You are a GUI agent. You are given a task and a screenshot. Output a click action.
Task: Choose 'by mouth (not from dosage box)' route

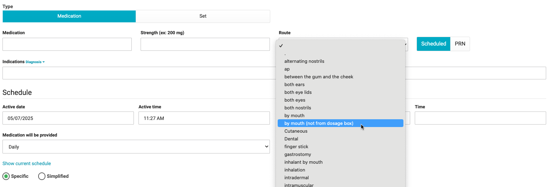(x=319, y=123)
